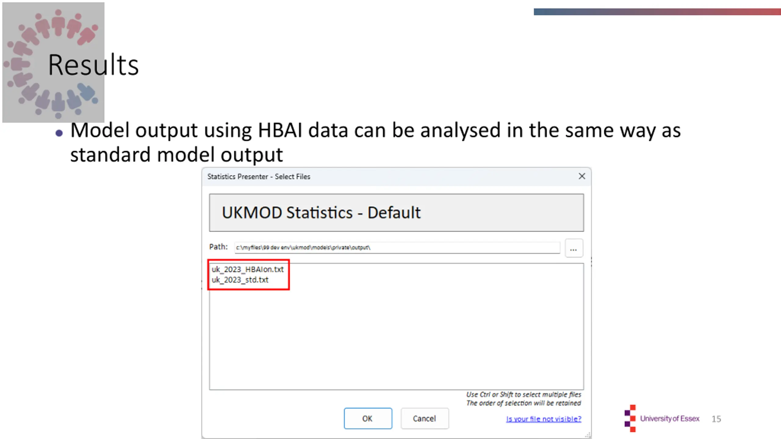Image resolution: width=781 pixels, height=439 pixels.
Task: Close the Statistics Presenter dialog
Action: [x=582, y=176]
